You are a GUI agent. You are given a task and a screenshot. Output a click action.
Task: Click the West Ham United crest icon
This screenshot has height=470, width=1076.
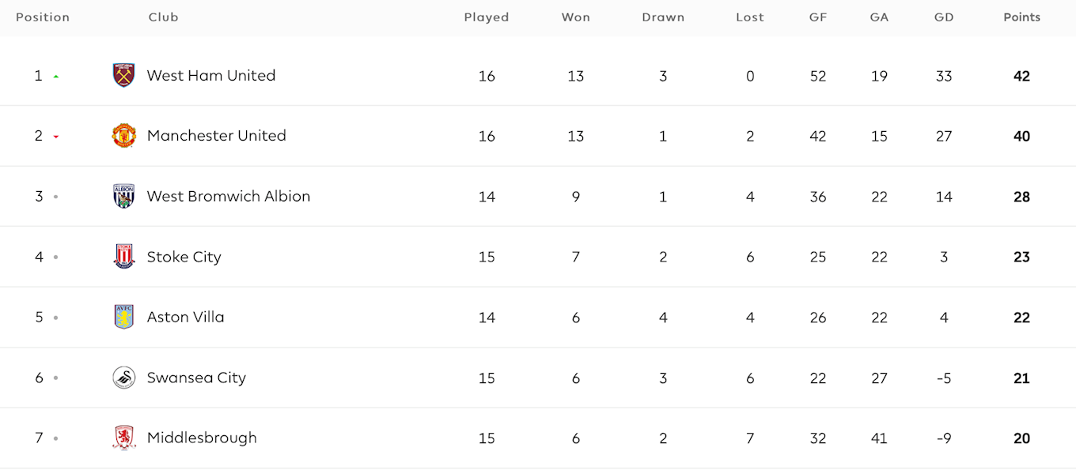(x=124, y=75)
